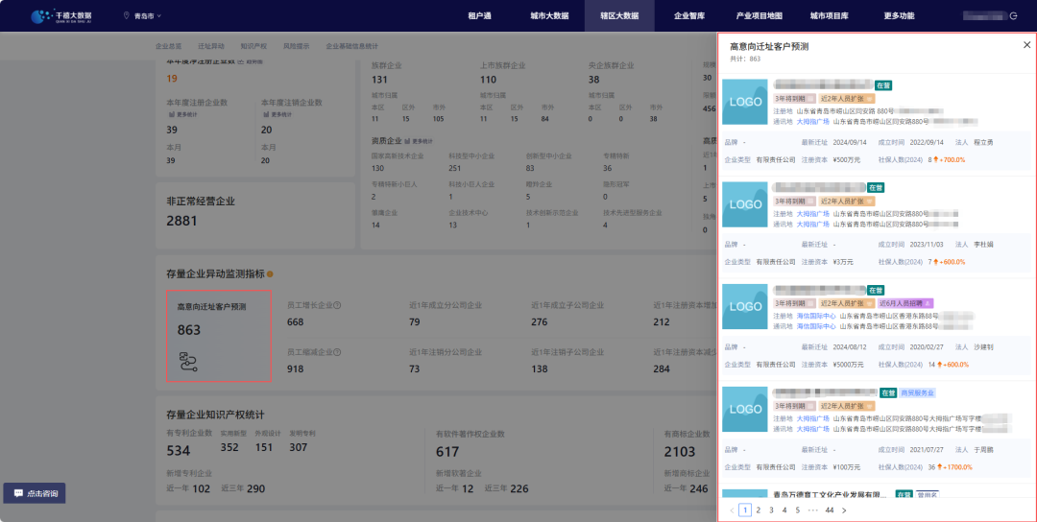Click the 近6月人员招聘 tag
This screenshot has width=1037, height=522.
click(904, 303)
